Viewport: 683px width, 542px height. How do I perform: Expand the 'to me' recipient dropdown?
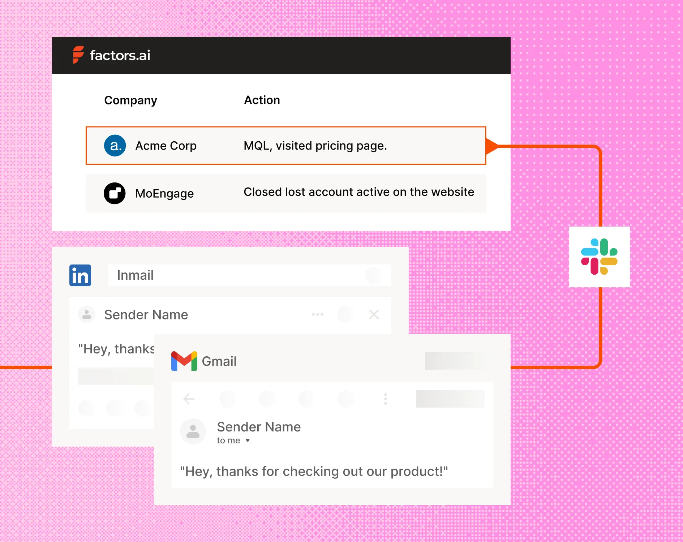248,440
